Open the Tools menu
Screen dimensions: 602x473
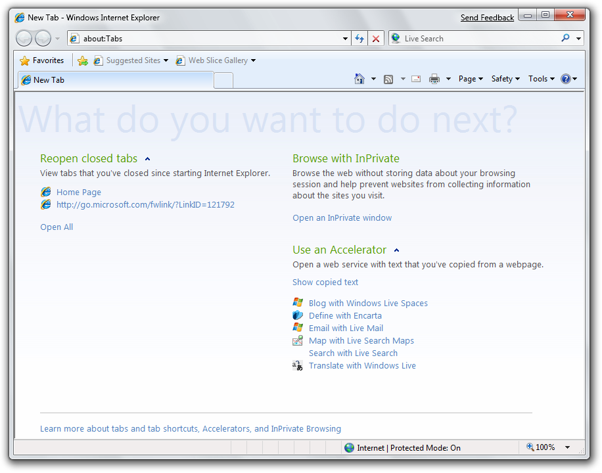[x=542, y=79]
